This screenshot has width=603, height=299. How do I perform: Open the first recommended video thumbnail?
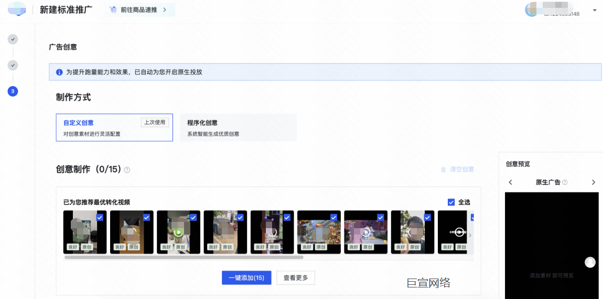click(x=85, y=232)
